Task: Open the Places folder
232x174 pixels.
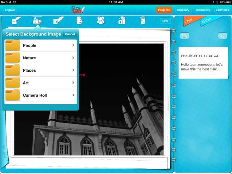Action: tap(29, 70)
